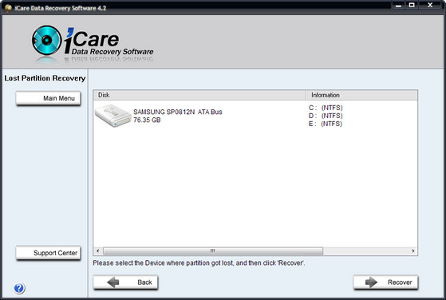This screenshot has height=300, width=446.
Task: Click the horizontal scrollbar thumb
Action: tap(213, 251)
